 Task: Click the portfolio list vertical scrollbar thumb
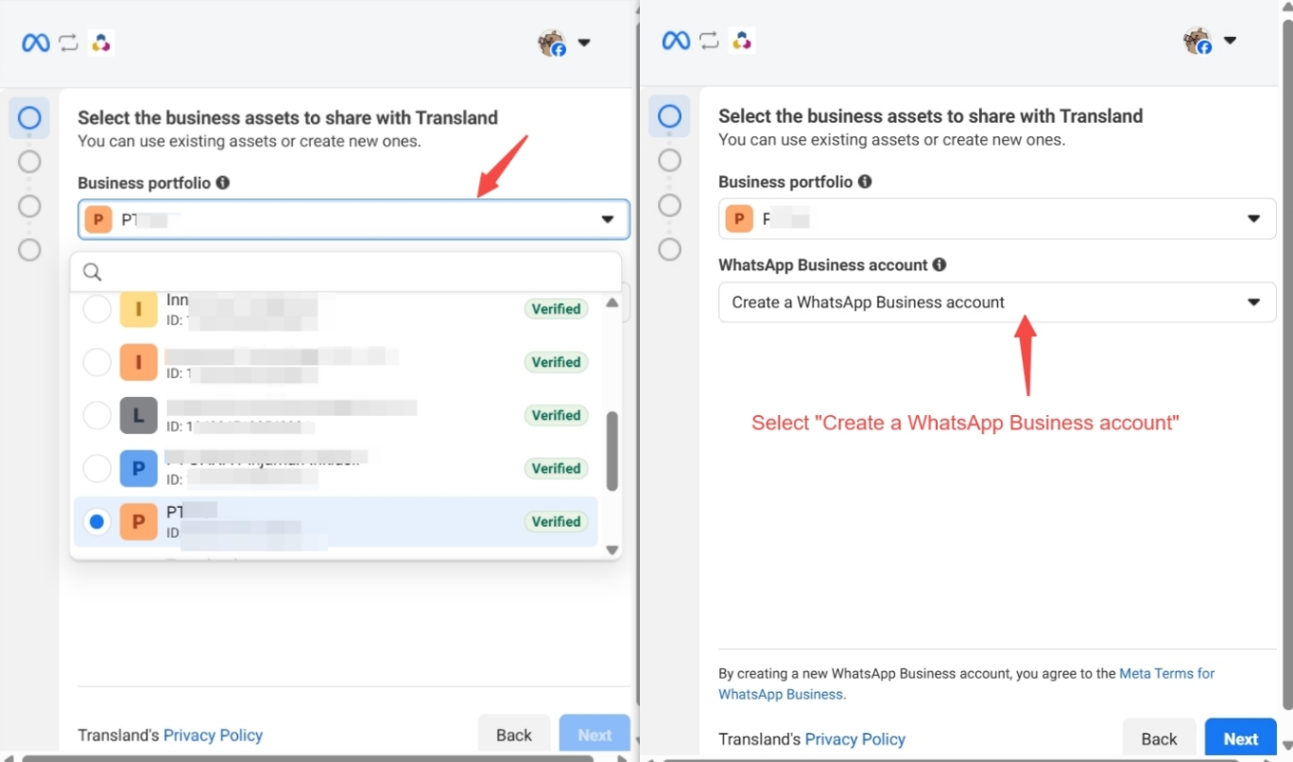(612, 450)
